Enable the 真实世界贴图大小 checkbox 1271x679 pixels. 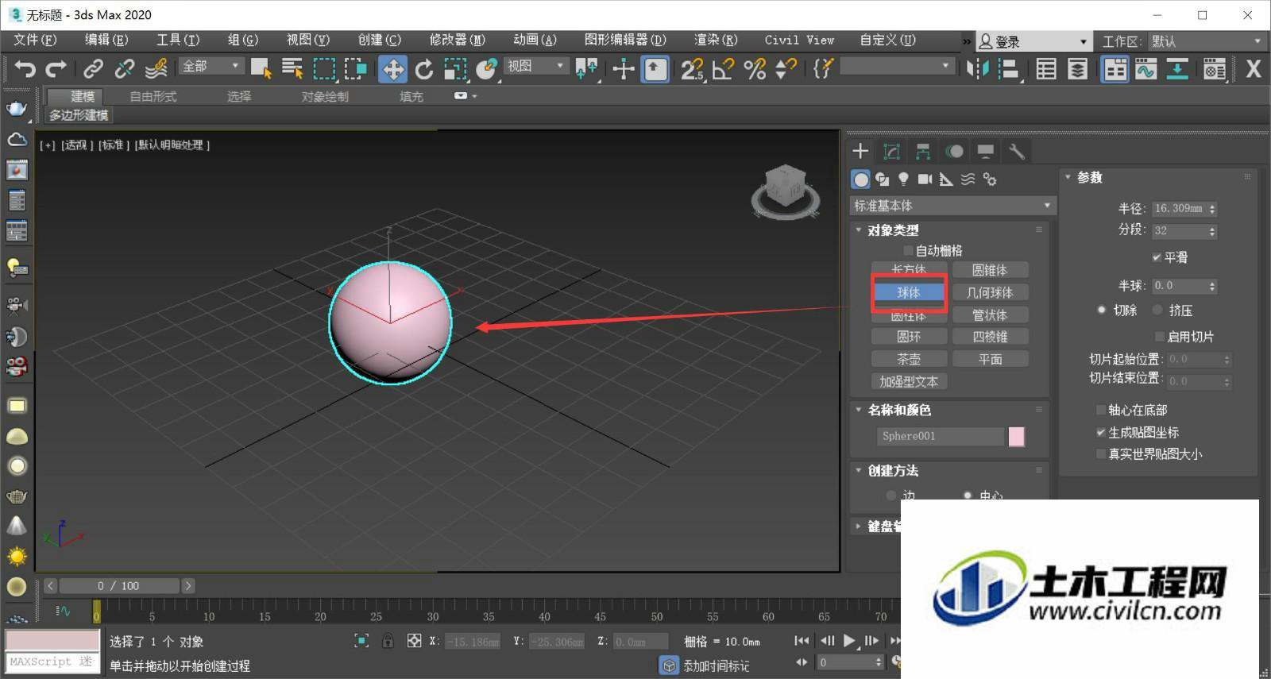1101,453
